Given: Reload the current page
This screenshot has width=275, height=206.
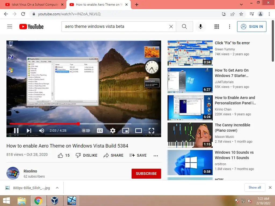Looking at the screenshot, I should (23, 14).
